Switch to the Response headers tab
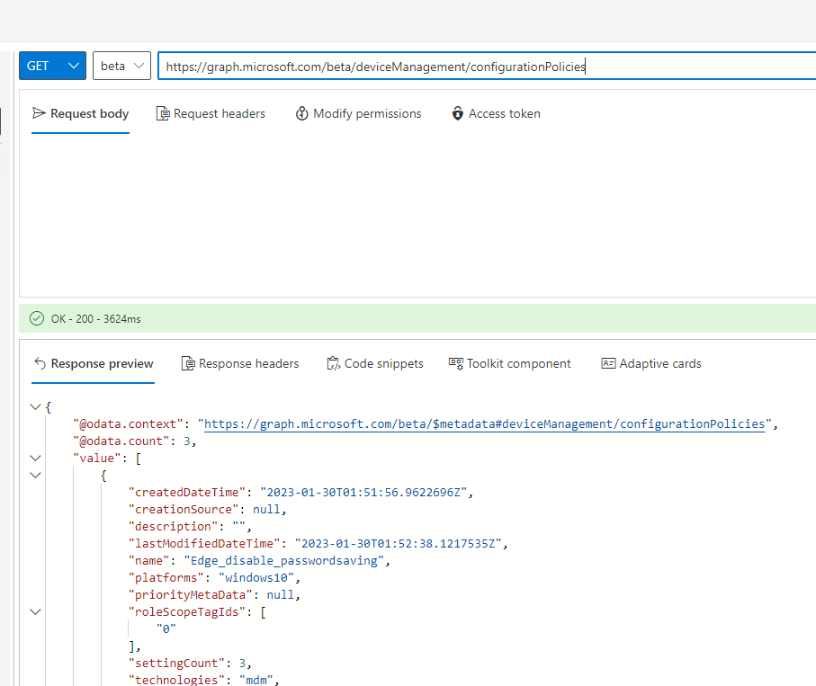The height and width of the screenshot is (686, 816). 240,363
